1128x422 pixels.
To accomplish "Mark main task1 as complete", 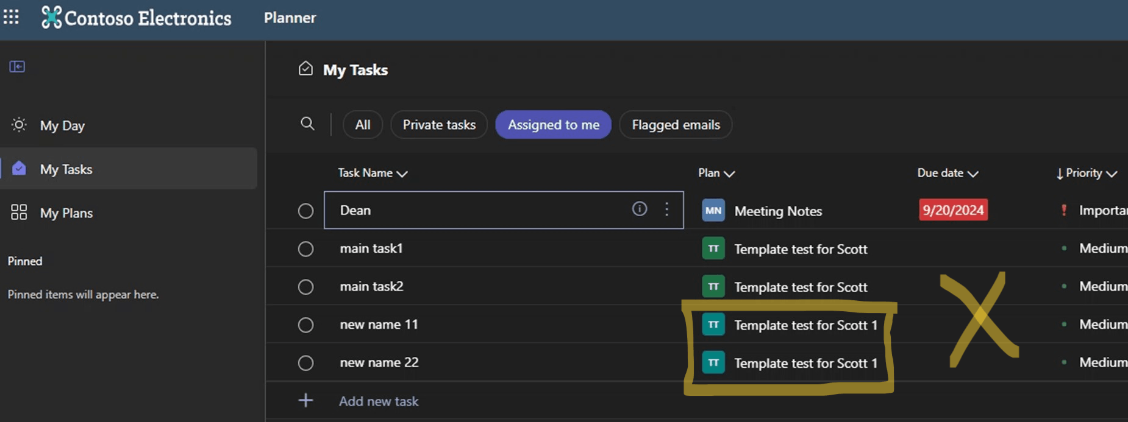I will click(305, 249).
